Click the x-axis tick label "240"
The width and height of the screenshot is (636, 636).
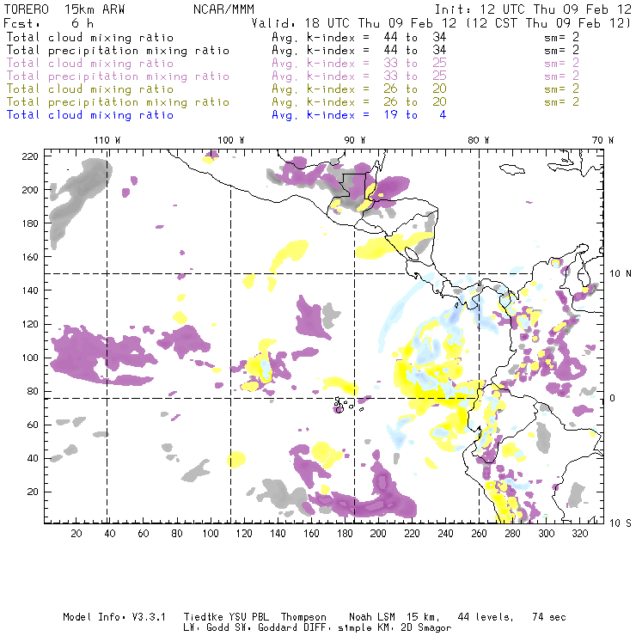[445, 534]
